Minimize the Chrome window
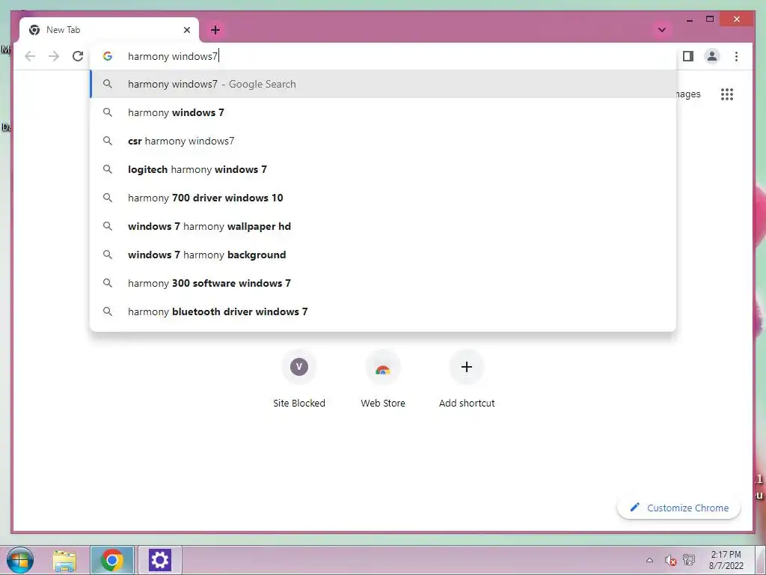Screen dimensions: 766x575 click(689, 20)
